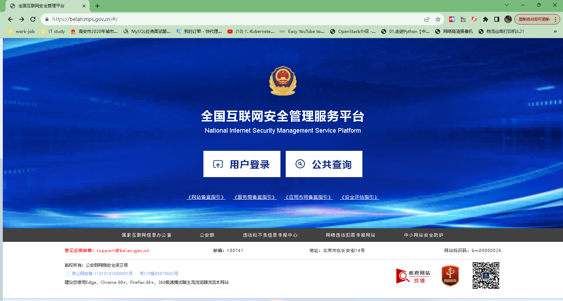Select the address bar URL

point(85,19)
